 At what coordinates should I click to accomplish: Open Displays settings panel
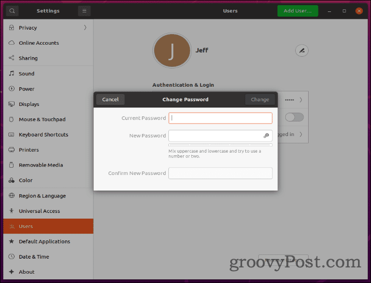[x=29, y=104]
